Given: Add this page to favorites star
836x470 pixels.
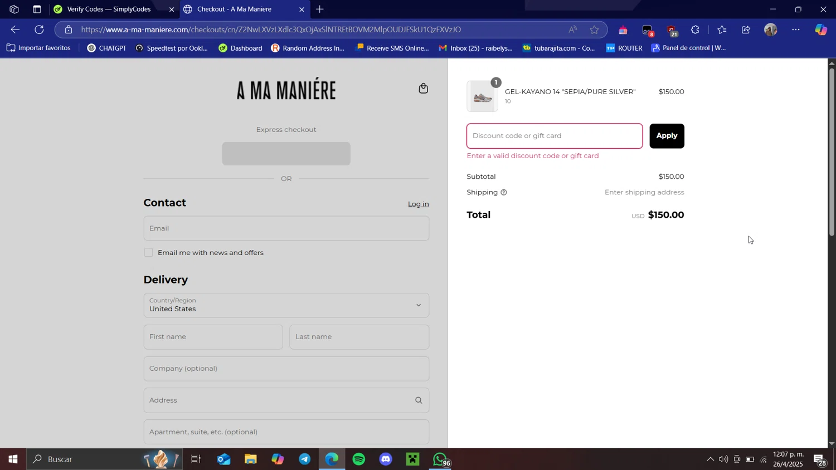Looking at the screenshot, I should point(595,30).
